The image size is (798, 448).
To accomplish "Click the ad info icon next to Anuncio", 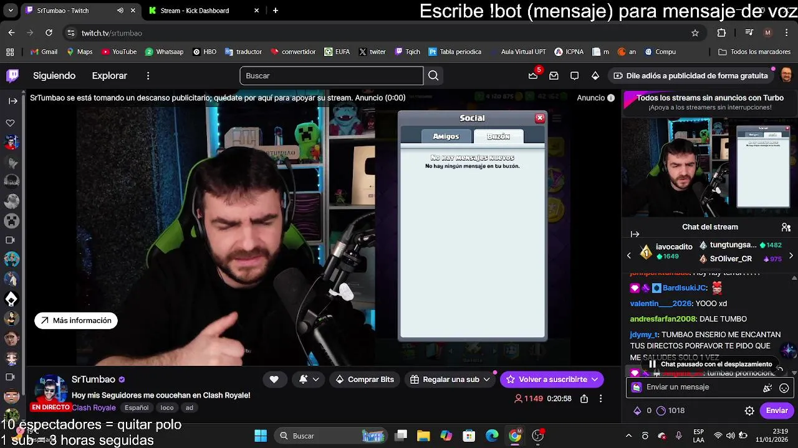I will (611, 98).
